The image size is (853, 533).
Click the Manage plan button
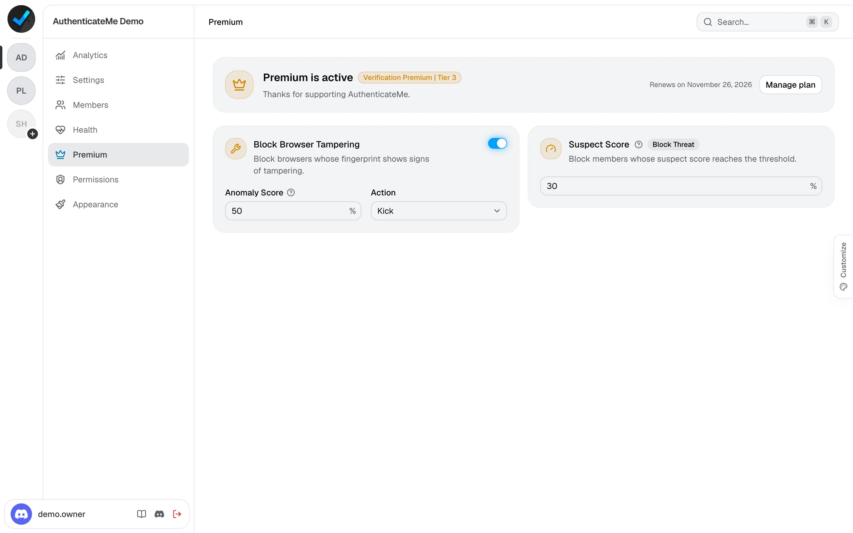pyautogui.click(x=791, y=85)
